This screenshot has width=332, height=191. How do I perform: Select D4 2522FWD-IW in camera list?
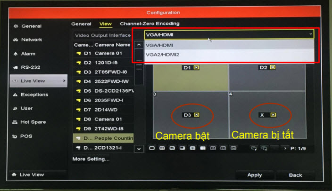[x=103, y=81]
